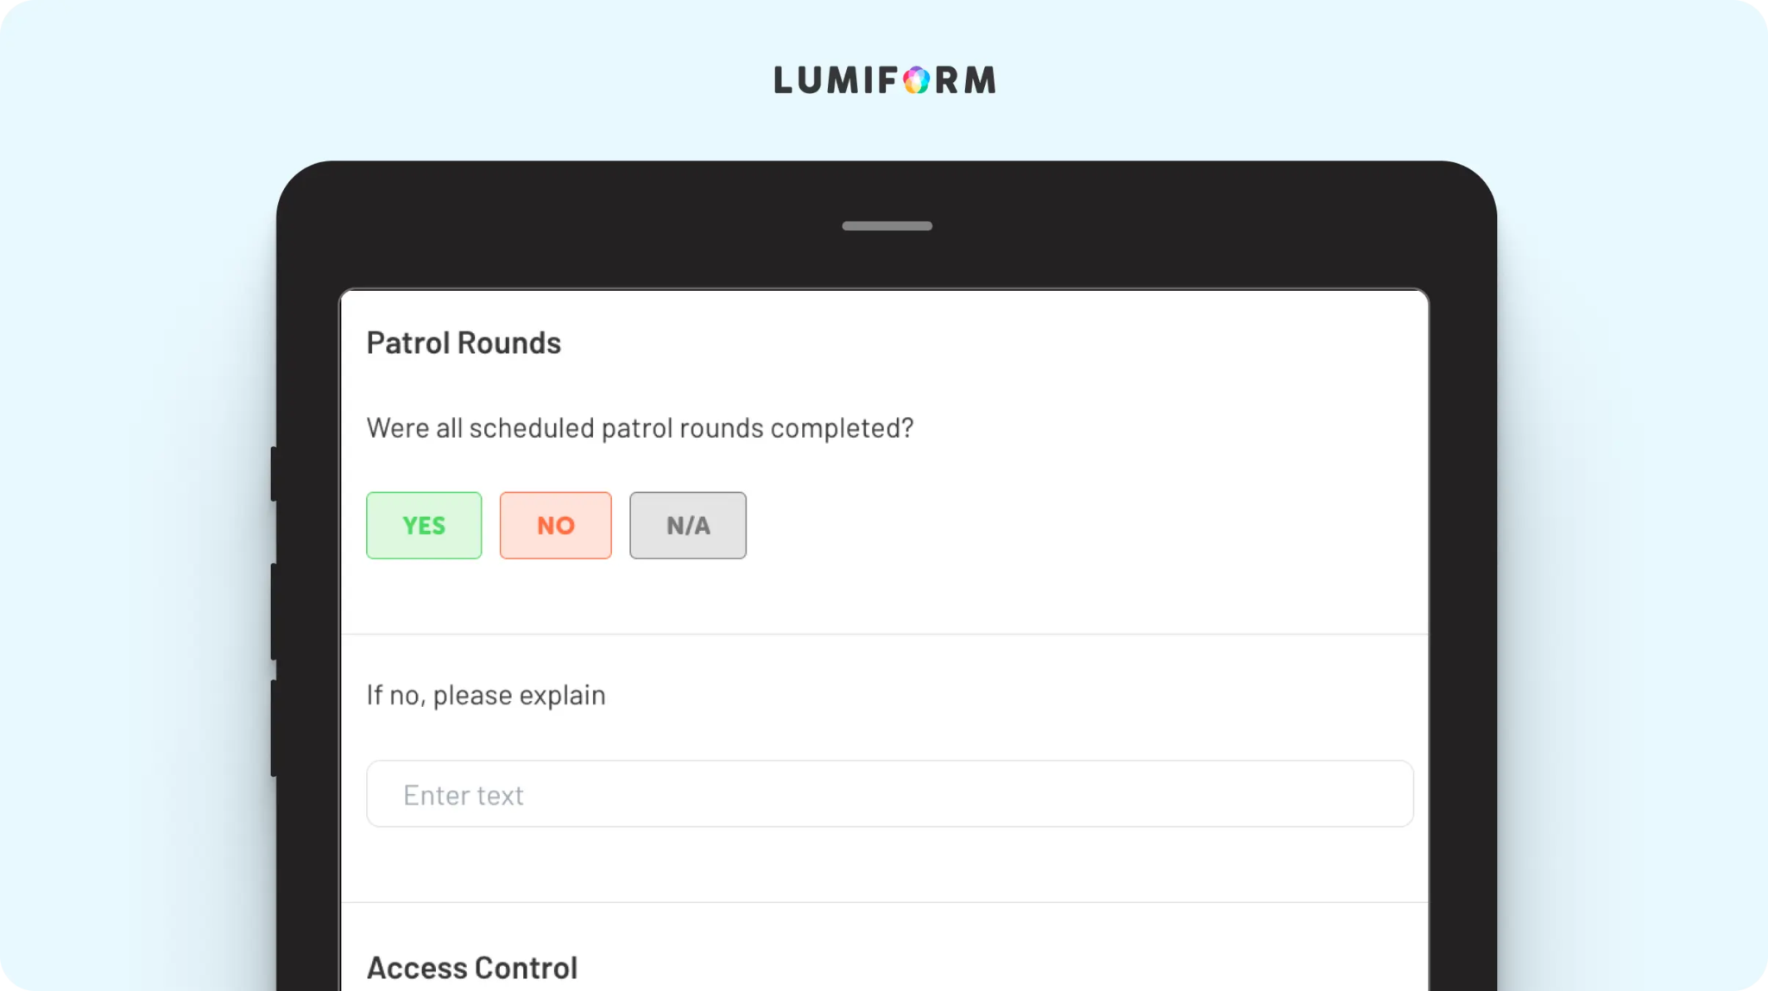Click the letter L of the Lumiform logo
The width and height of the screenshot is (1768, 991).
[x=783, y=80]
